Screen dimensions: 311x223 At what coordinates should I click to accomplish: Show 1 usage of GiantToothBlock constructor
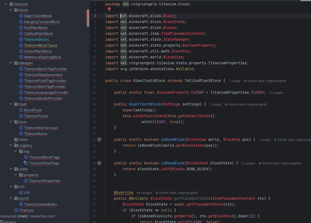coord(215,105)
